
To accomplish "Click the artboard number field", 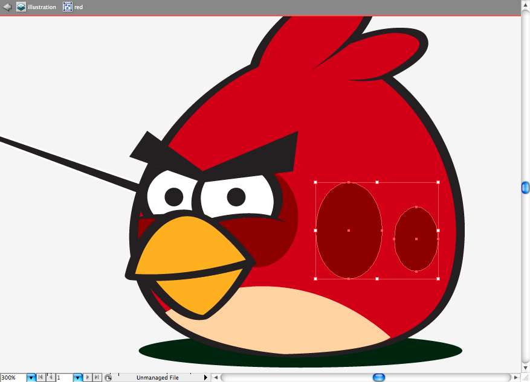I will click(x=64, y=378).
